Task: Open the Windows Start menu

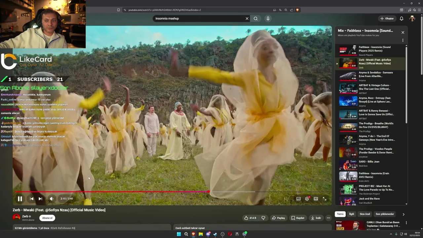Action: [179, 234]
